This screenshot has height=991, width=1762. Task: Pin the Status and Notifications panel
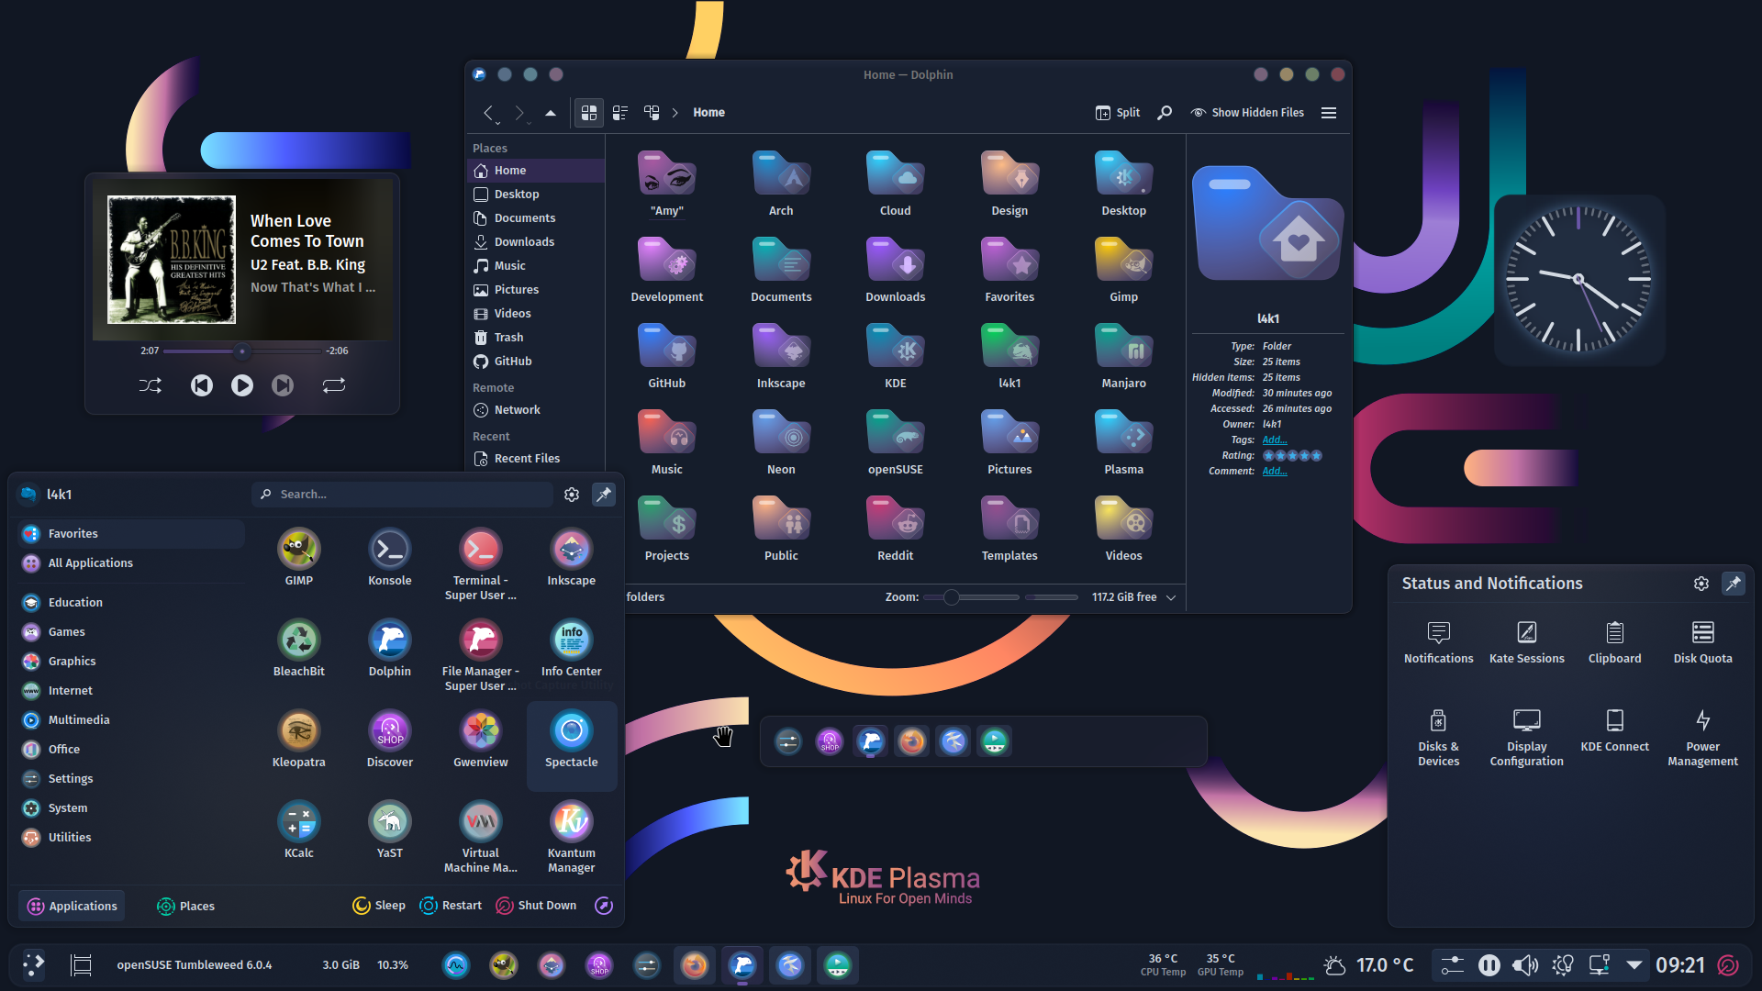click(1733, 584)
